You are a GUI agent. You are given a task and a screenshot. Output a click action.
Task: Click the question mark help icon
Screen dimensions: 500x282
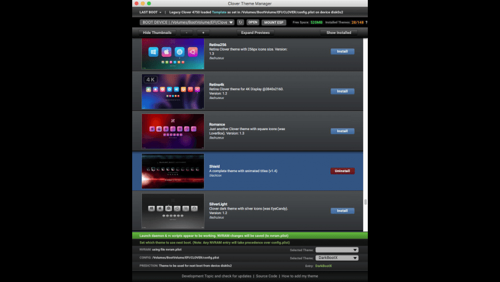click(x=366, y=22)
